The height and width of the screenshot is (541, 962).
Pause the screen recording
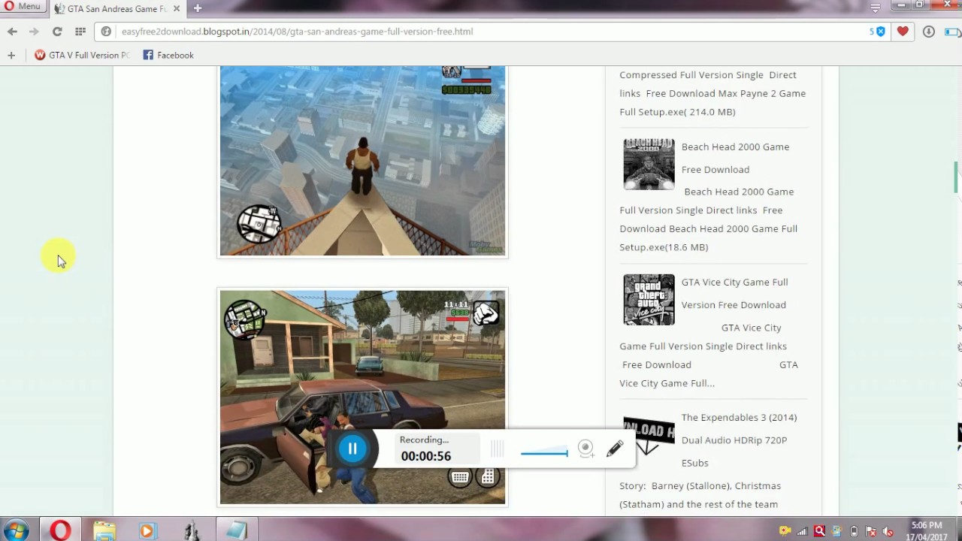point(352,449)
